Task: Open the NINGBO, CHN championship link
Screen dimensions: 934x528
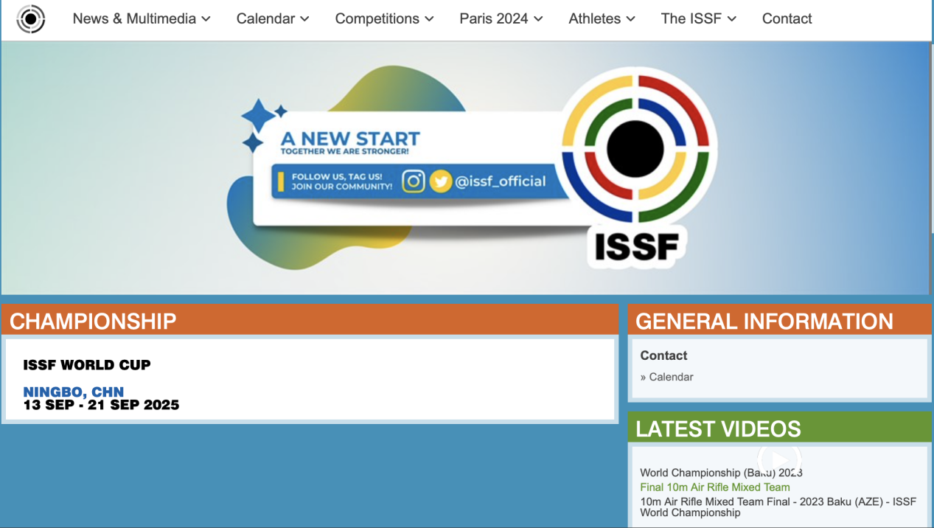Action: pyautogui.click(x=74, y=392)
